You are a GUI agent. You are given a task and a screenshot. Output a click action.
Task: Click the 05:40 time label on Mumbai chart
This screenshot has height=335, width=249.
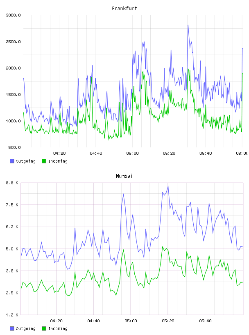tap(205, 321)
